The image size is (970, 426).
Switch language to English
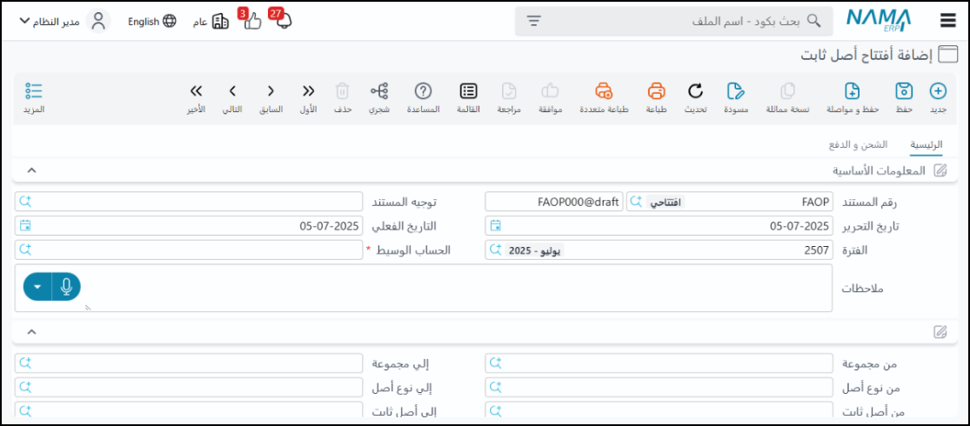click(151, 21)
